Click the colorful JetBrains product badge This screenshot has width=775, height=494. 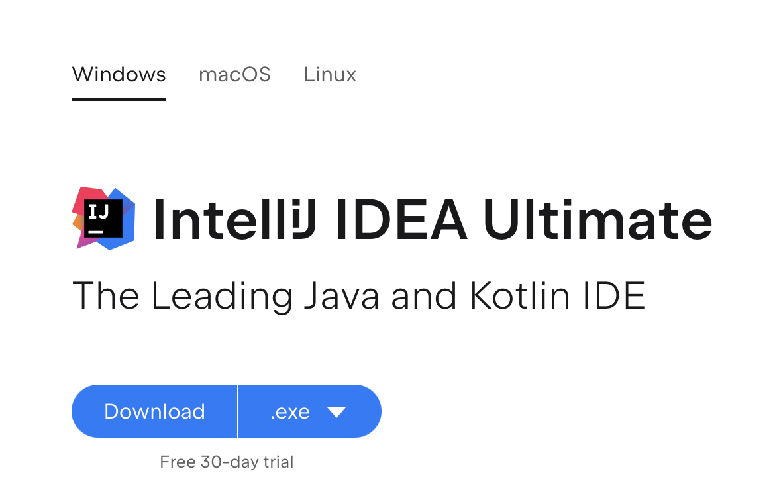click(103, 219)
